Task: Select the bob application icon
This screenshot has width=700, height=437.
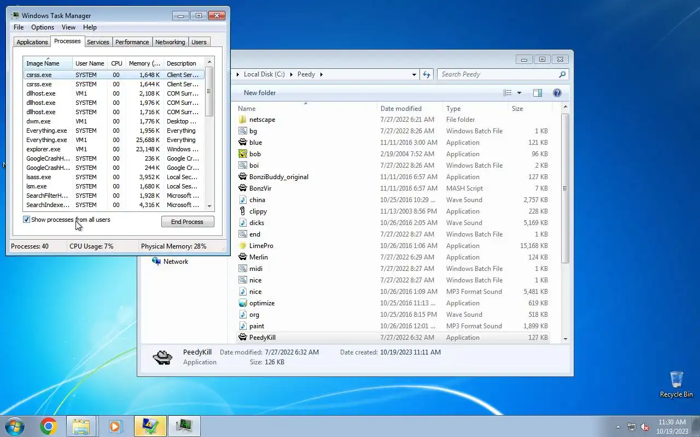Action: [243, 154]
